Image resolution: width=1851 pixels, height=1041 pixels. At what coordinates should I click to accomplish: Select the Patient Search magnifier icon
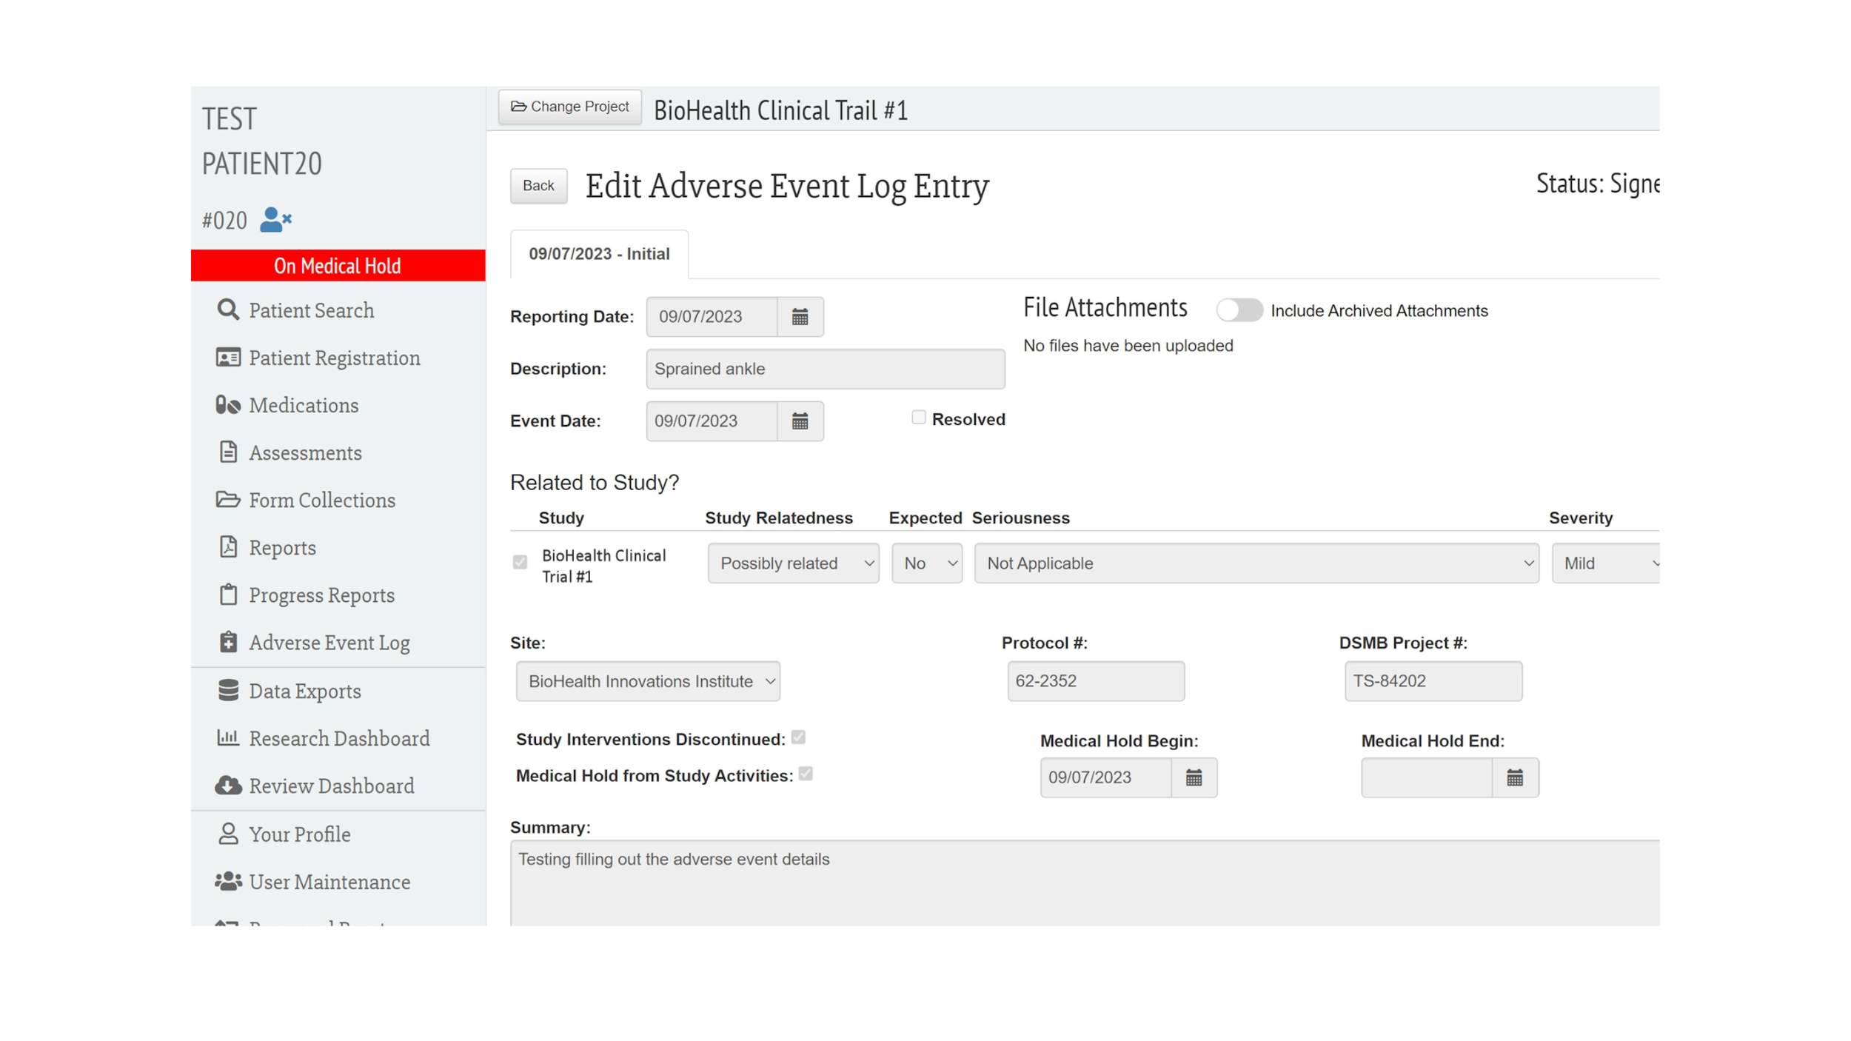tap(227, 309)
